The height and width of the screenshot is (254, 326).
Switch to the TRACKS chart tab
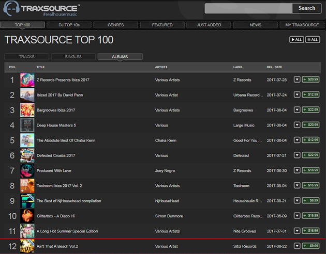coord(26,57)
